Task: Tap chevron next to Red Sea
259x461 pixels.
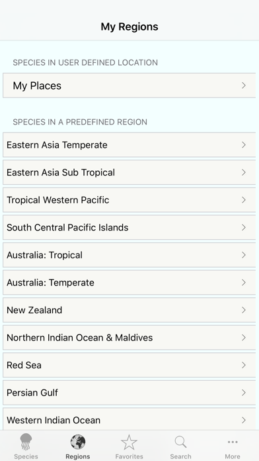Action: click(243, 365)
